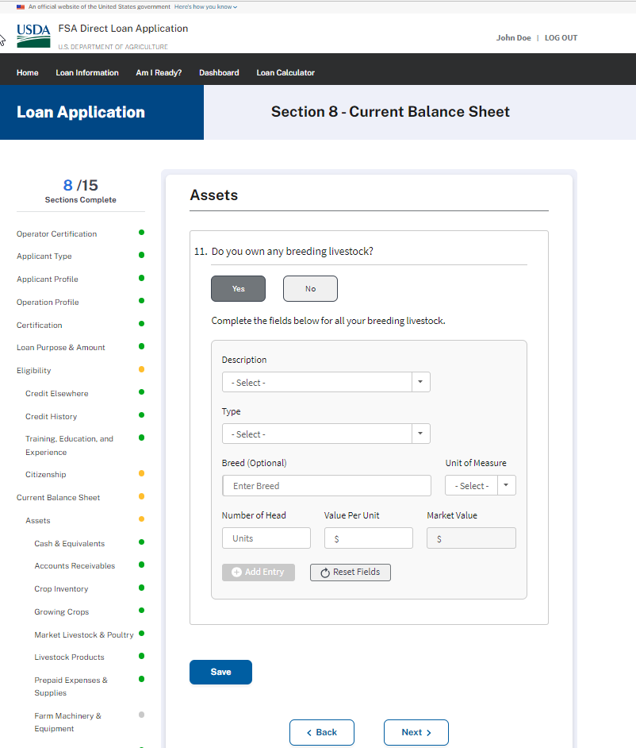Select Yes for breeding livestock question
Image resolution: width=636 pixels, height=748 pixels.
[238, 289]
